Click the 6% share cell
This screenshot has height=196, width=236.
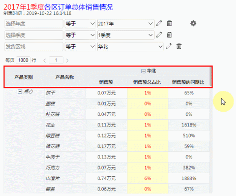click(x=147, y=178)
